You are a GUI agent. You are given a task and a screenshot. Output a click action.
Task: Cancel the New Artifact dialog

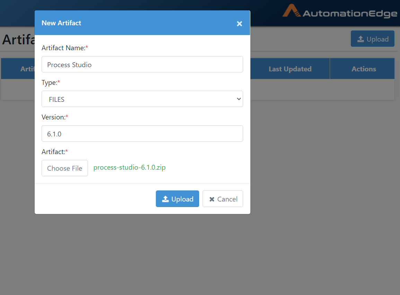click(x=223, y=199)
